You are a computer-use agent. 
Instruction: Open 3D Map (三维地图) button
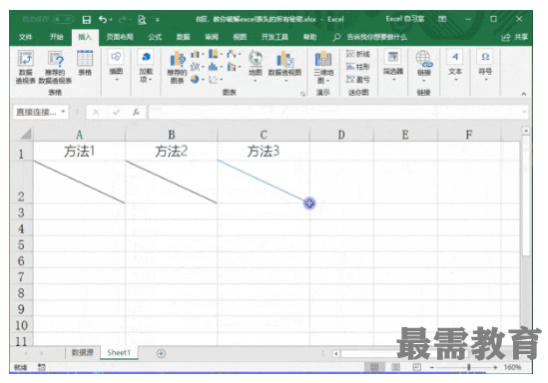323,67
